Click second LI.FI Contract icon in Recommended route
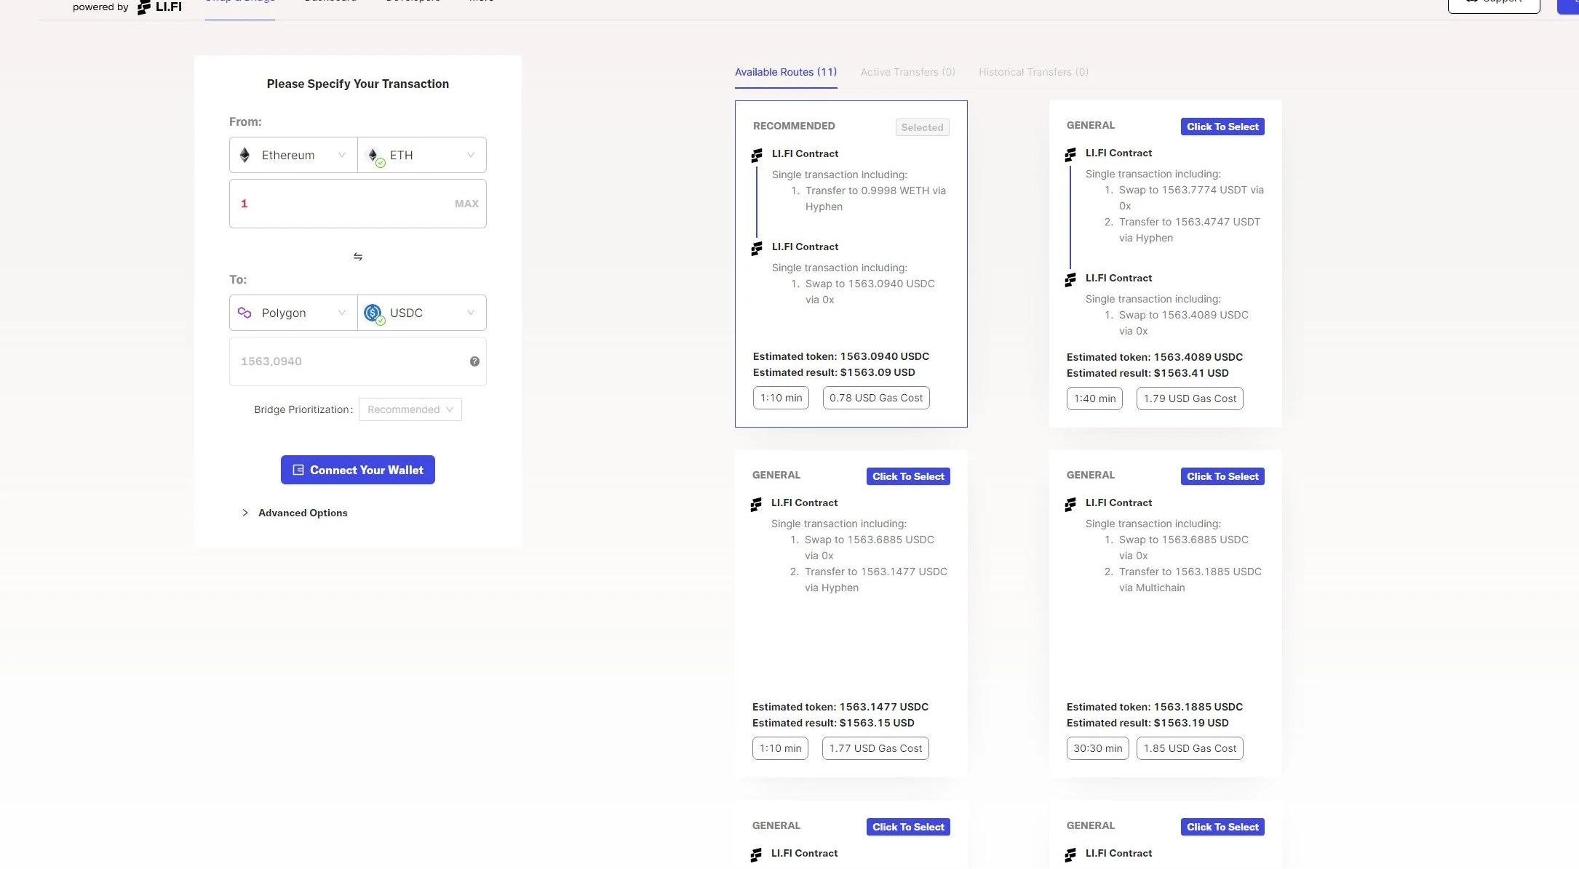 (757, 248)
